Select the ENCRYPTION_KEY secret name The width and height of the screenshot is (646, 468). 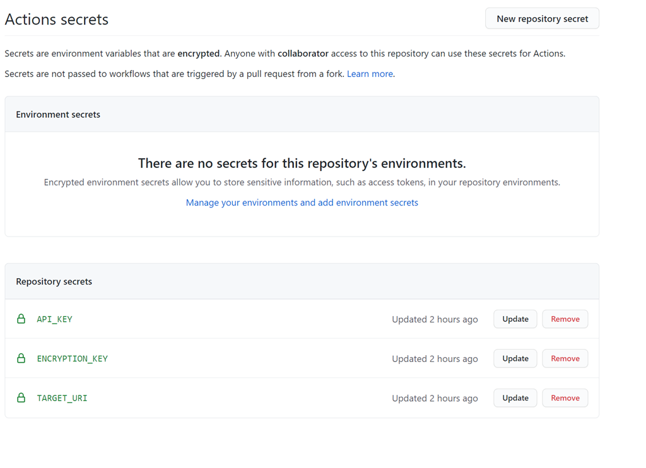click(73, 359)
